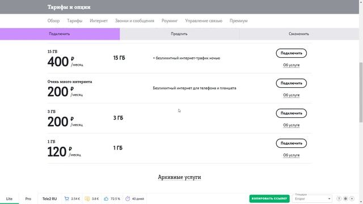
Task: Open the Управление связью tab
Action: [x=204, y=21]
